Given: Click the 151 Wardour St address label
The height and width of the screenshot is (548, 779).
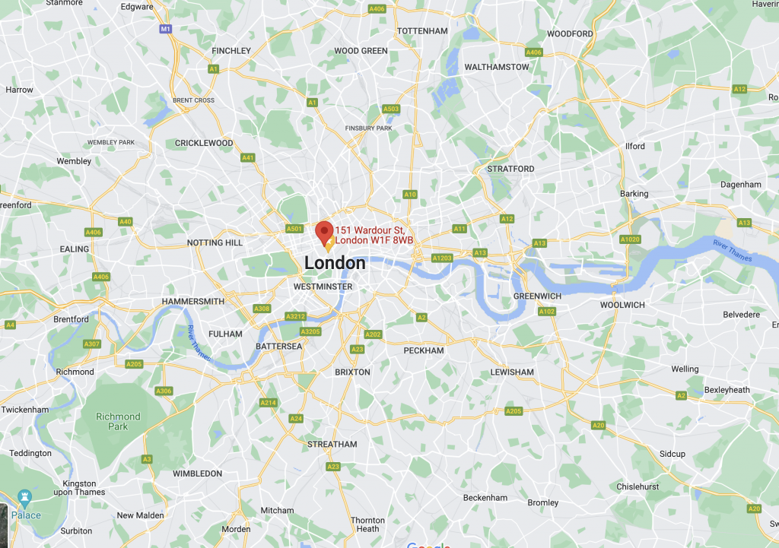Looking at the screenshot, I should coord(374,236).
